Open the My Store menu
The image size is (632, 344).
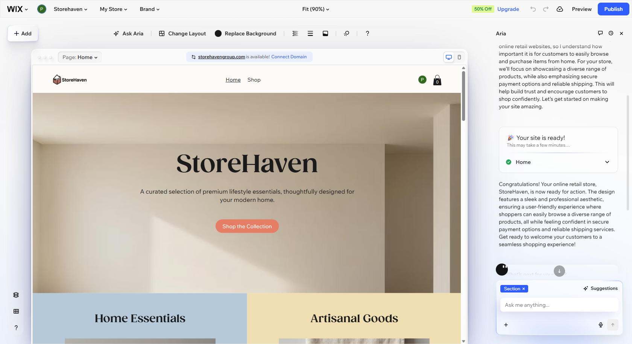click(114, 9)
